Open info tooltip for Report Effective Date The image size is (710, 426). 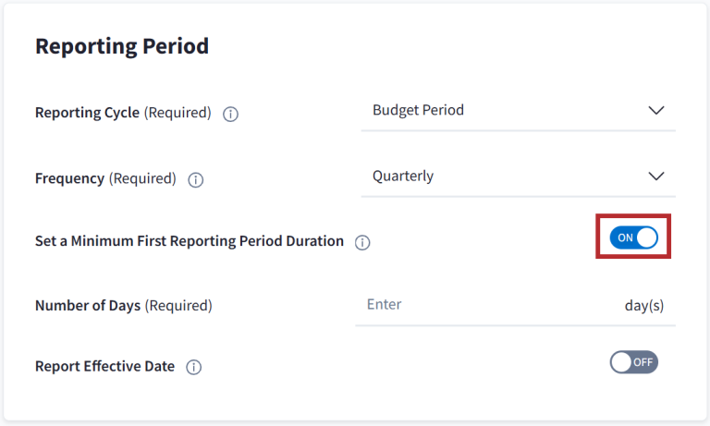[x=193, y=367]
